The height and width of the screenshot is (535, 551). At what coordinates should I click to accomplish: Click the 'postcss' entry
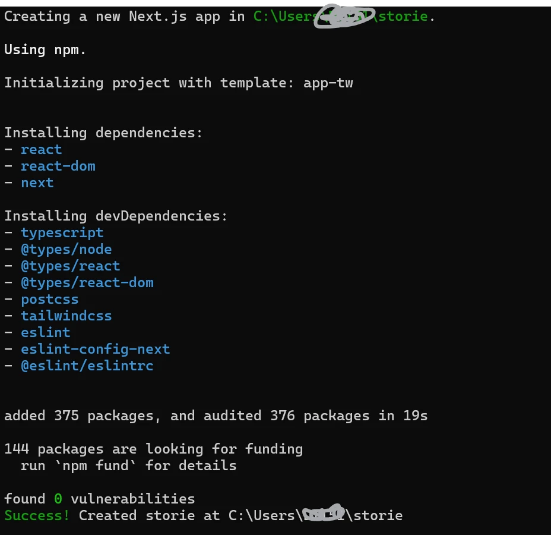[x=50, y=300]
